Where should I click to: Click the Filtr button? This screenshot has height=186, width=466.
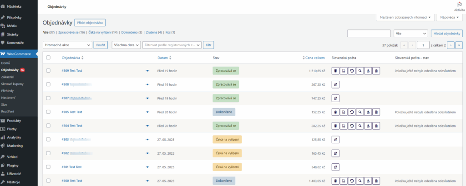pyautogui.click(x=208, y=45)
